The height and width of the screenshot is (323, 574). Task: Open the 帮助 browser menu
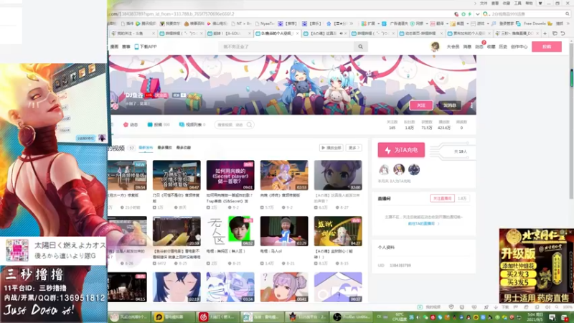pyautogui.click(x=529, y=4)
